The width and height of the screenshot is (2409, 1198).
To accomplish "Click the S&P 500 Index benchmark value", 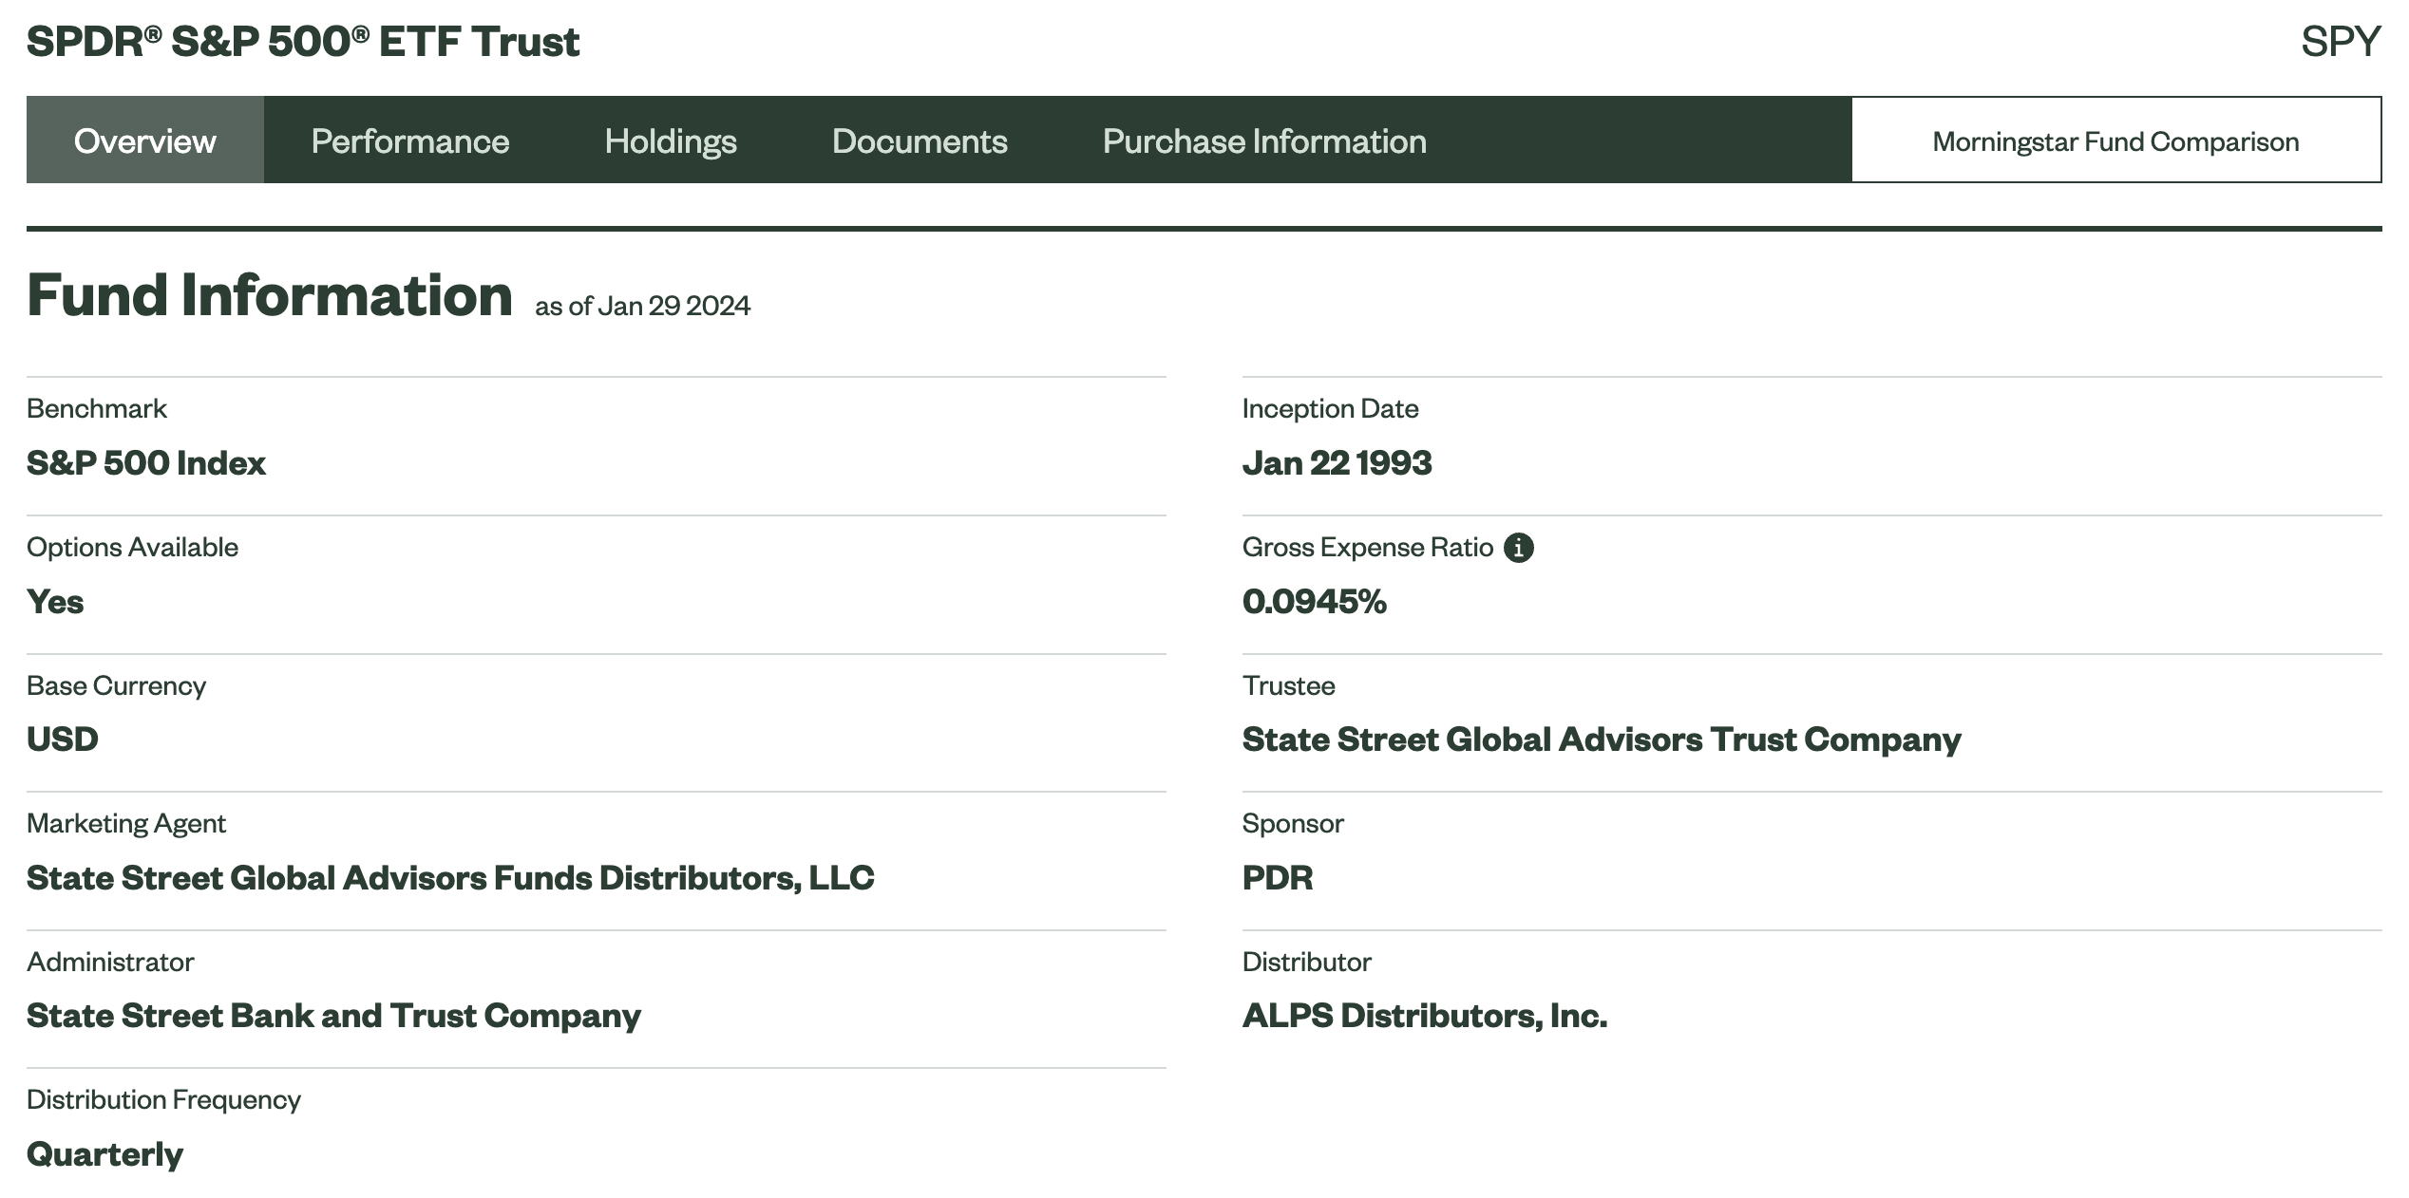I will tap(145, 463).
